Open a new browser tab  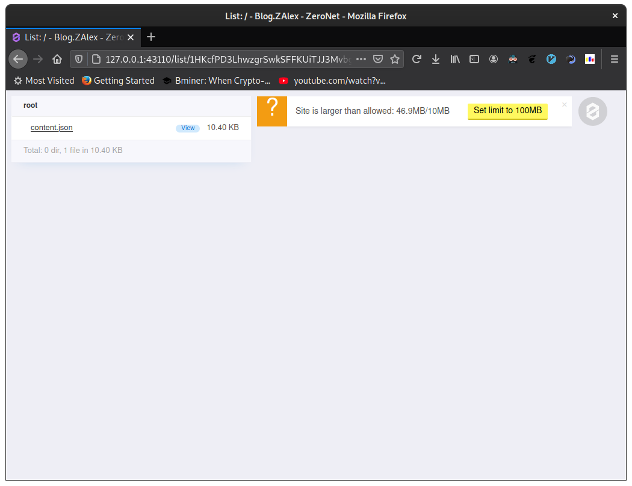(x=150, y=37)
